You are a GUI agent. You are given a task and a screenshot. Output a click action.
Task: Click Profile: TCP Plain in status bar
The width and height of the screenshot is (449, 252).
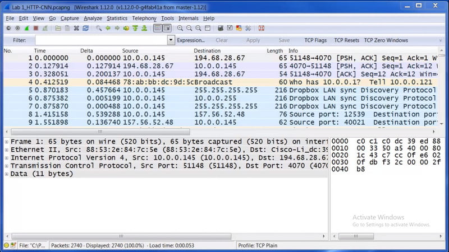coord(258,245)
